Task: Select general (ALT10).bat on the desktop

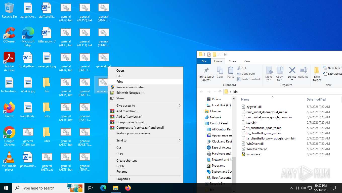Action: pos(85,12)
